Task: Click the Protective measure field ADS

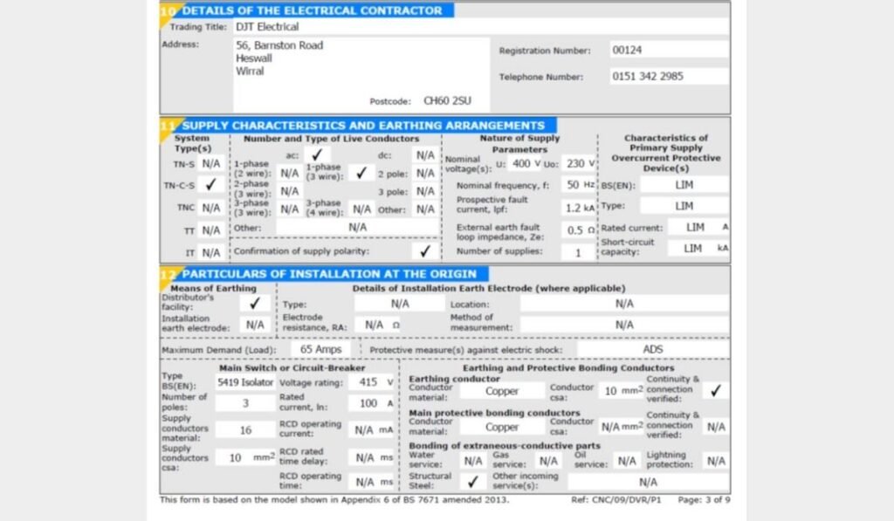Action: click(x=653, y=349)
